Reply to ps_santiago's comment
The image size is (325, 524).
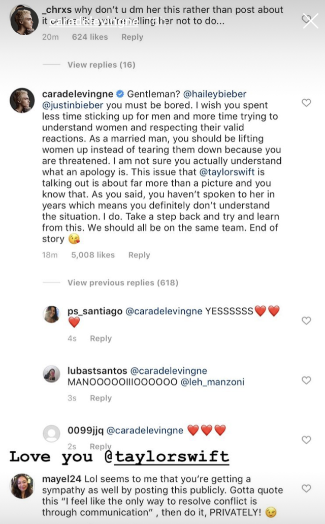(101, 338)
